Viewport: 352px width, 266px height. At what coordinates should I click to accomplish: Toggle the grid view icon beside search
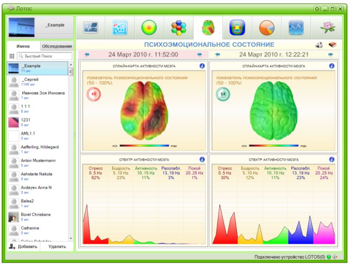(x=12, y=56)
